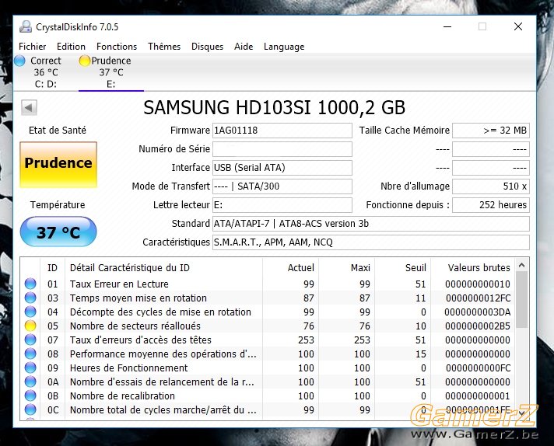Select row Taux Erreur en Lecture
This screenshot has width=554, height=446.
click(268, 284)
